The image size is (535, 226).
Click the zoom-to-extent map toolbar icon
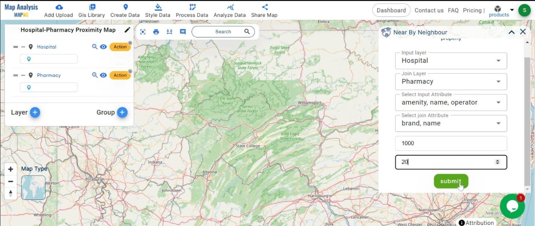143,32
